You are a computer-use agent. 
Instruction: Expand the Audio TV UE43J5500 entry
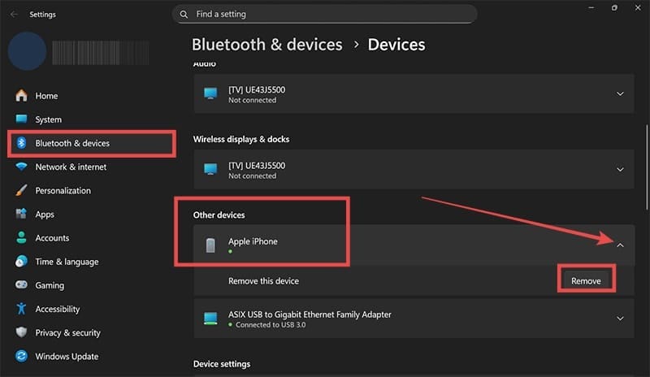pyautogui.click(x=620, y=94)
